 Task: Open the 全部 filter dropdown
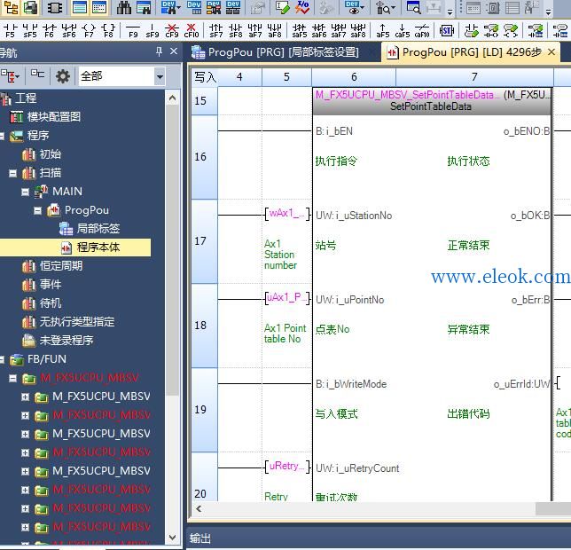(x=159, y=76)
